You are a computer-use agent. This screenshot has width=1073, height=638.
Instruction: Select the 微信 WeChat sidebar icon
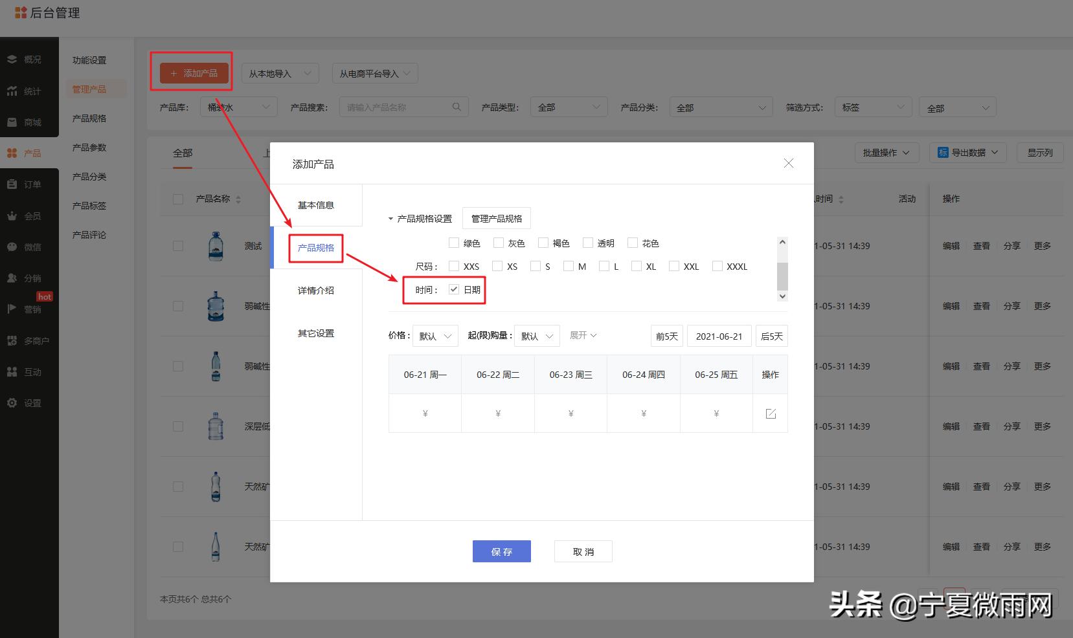point(29,247)
